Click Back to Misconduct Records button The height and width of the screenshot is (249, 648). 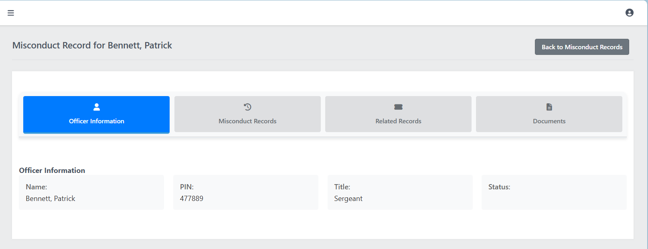(582, 47)
